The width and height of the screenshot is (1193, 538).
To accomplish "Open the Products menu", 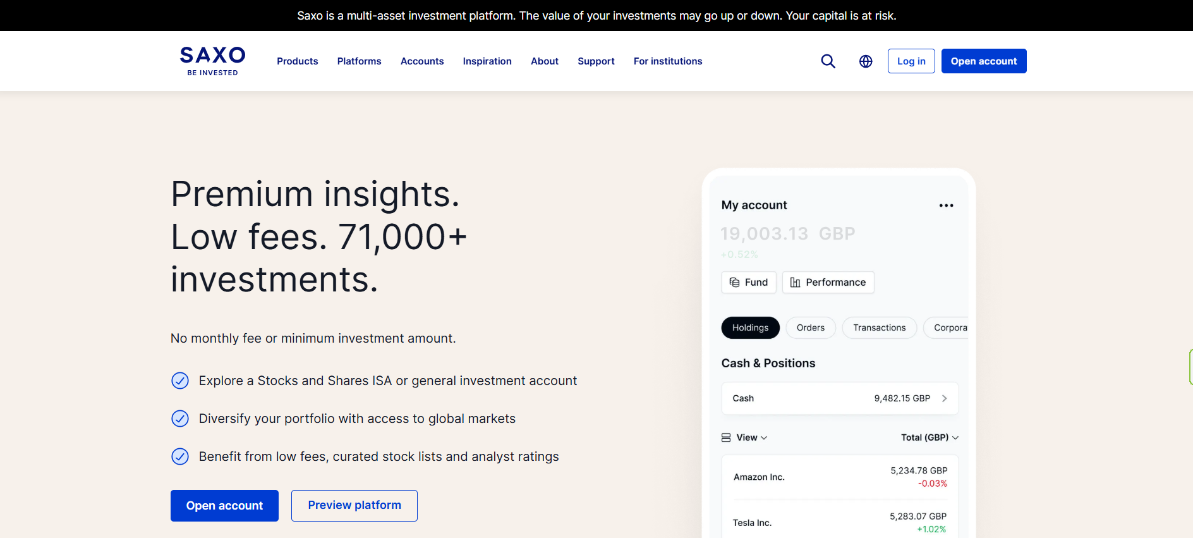I will click(x=297, y=61).
